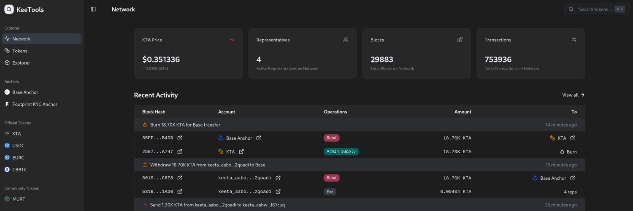Open link for Fee row keeta_aabo...2qoadi account

pos(278,192)
